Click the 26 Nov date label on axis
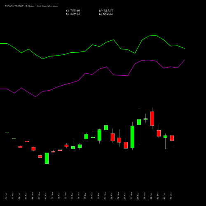Screen dimensions: 206x206 pos(131,196)
